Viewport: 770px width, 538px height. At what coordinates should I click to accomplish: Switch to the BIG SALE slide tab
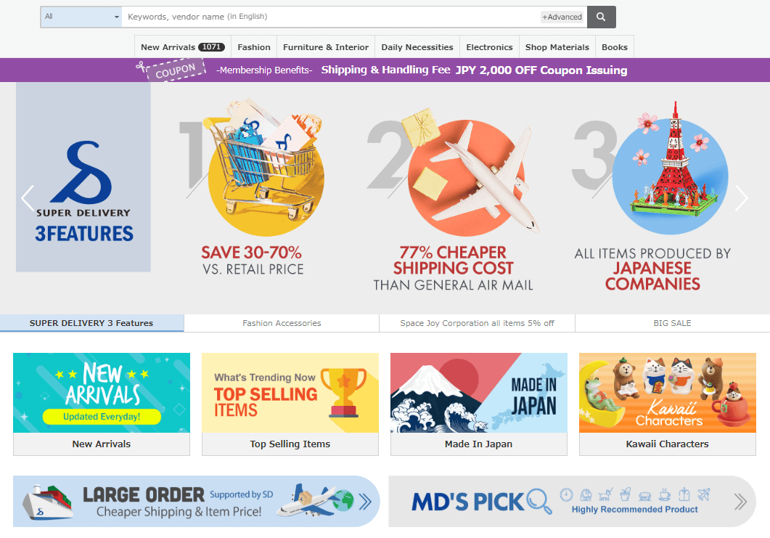[672, 323]
